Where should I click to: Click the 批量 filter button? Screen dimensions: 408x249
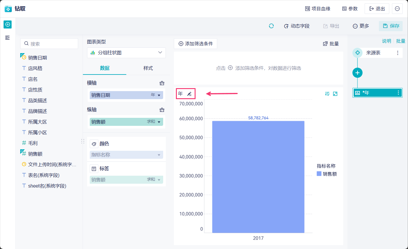coord(331,44)
